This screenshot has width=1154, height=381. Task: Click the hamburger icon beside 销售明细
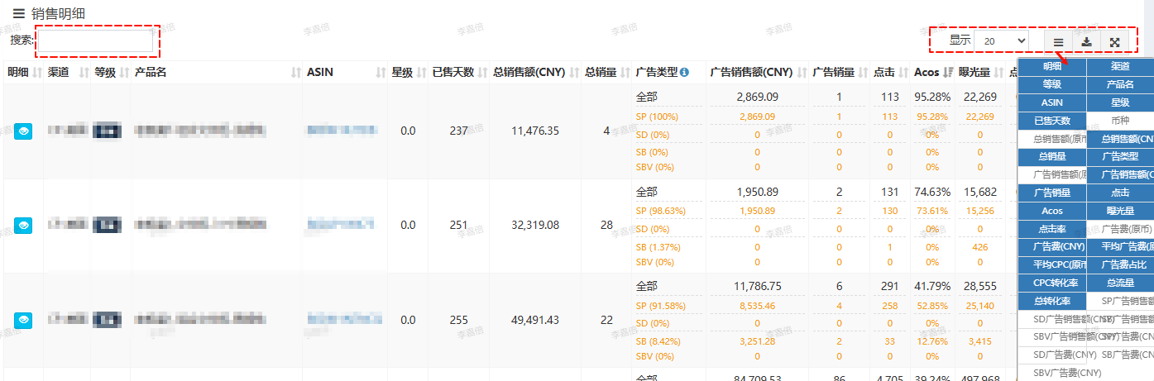point(18,13)
